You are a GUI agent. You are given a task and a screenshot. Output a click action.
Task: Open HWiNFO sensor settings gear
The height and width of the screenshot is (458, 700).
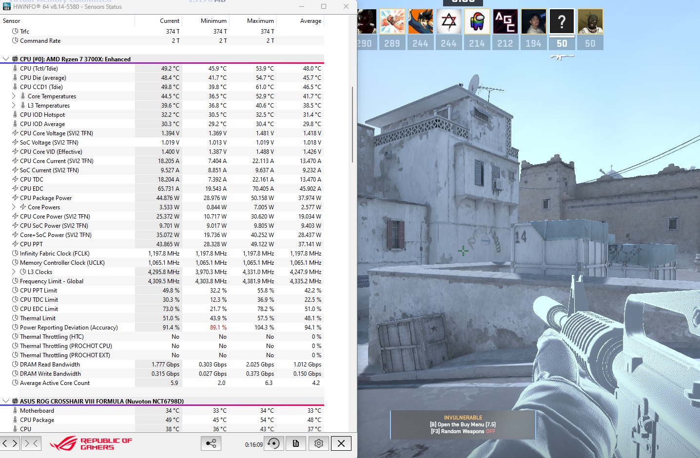coord(319,443)
